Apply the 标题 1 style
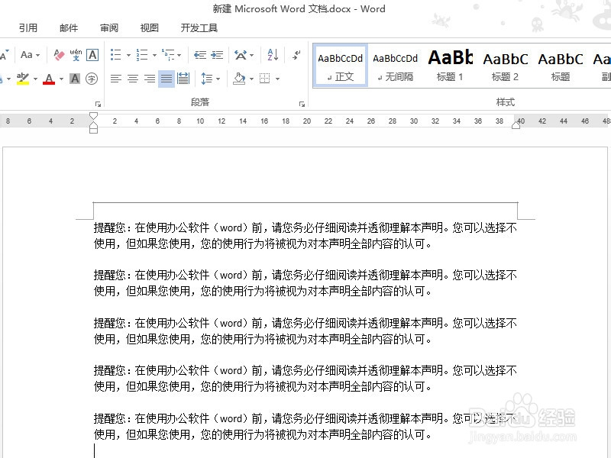The width and height of the screenshot is (611, 458). coord(450,66)
